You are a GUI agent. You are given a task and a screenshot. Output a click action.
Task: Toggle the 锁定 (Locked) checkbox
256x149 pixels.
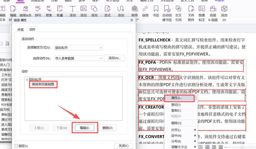(x=16, y=146)
